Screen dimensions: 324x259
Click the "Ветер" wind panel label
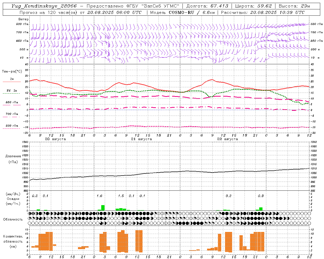[x=24, y=19]
